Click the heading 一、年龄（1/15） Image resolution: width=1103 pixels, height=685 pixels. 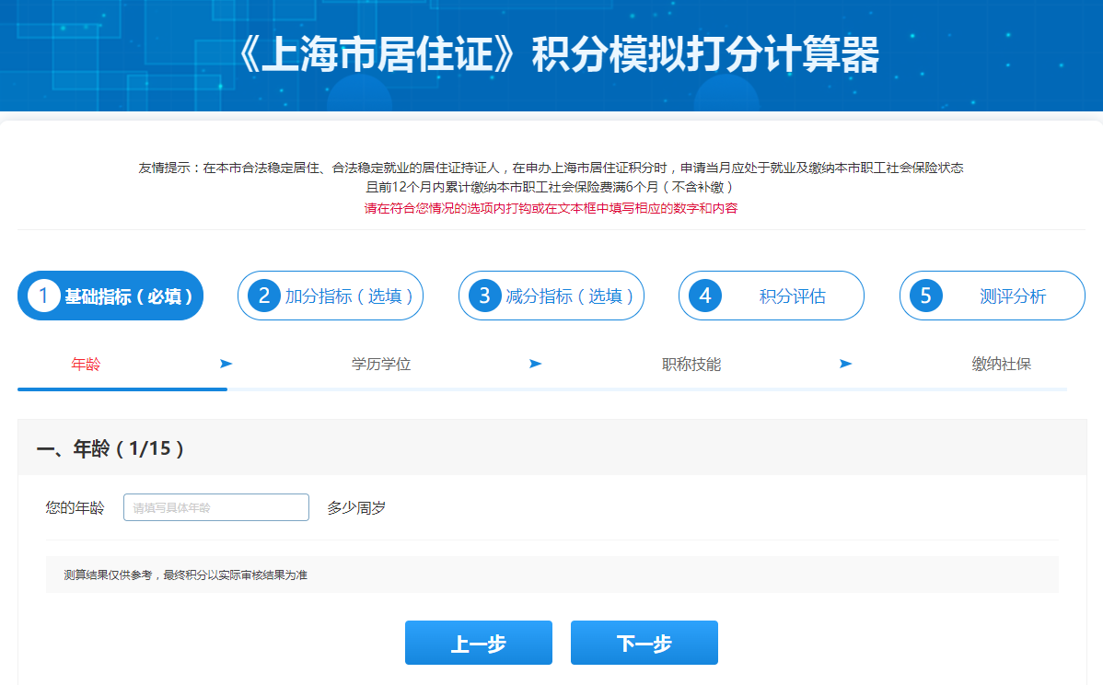pyautogui.click(x=110, y=448)
